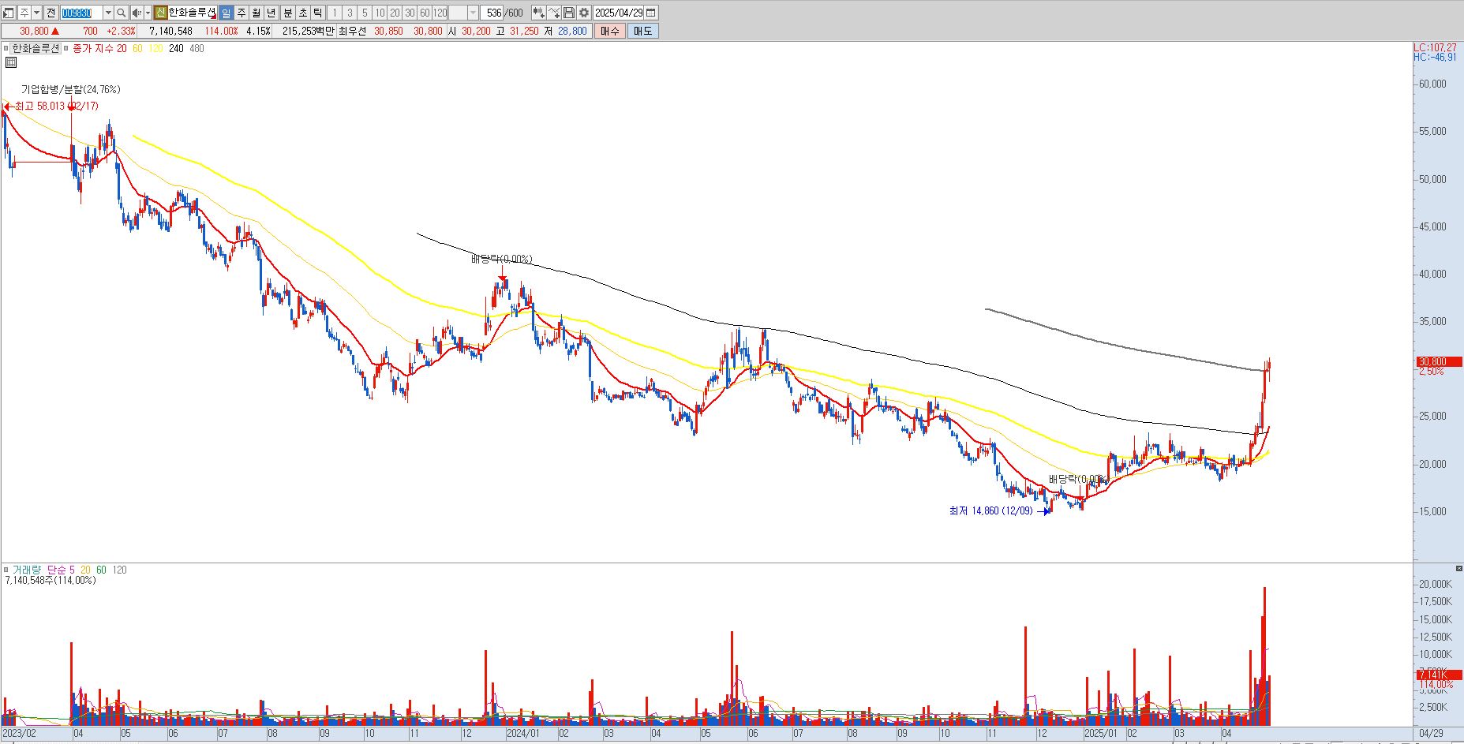1464x744 pixels.
Task: Select yearly 년 chart period
Action: (271, 13)
